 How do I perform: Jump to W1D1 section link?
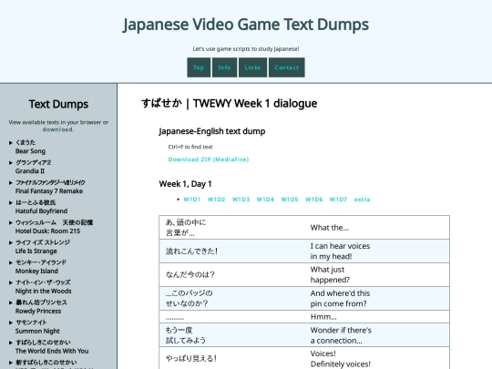pyautogui.click(x=192, y=200)
